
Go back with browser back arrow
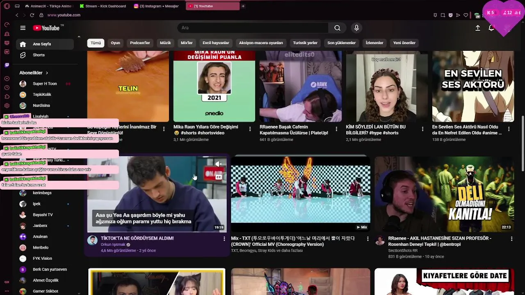(x=17, y=15)
